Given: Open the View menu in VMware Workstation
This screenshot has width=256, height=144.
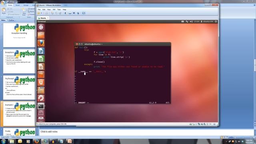Looking at the screenshot, I should [49, 10].
